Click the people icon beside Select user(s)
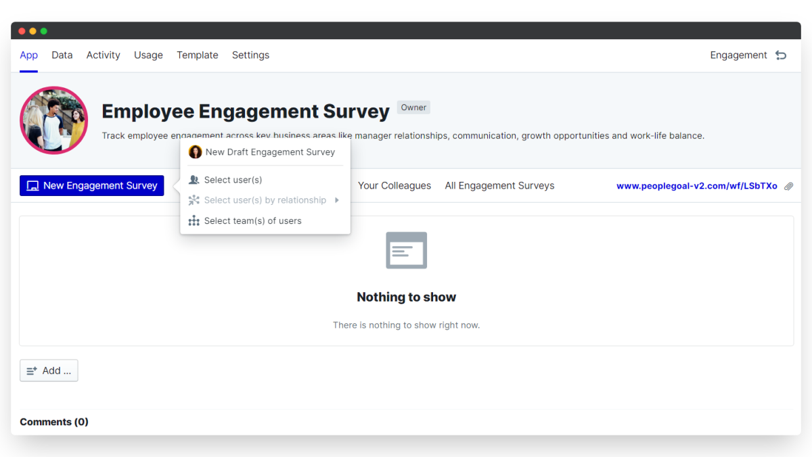This screenshot has width=812, height=457. tap(194, 180)
